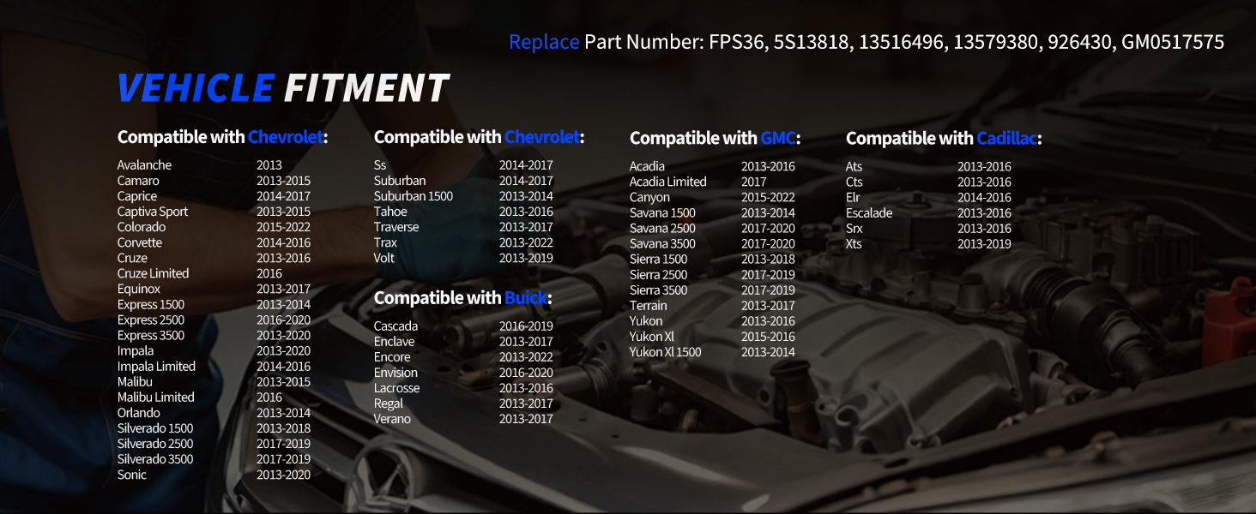Click the Cts entry

(854, 182)
